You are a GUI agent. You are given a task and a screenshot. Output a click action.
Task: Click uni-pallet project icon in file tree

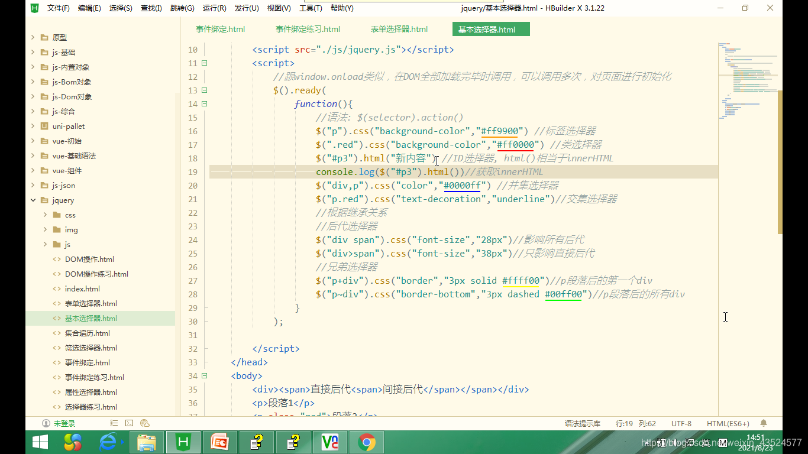click(x=44, y=126)
